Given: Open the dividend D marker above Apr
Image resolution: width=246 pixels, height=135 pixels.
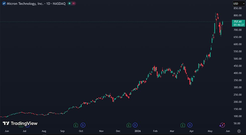Looking at the screenshot, I should point(190,125).
